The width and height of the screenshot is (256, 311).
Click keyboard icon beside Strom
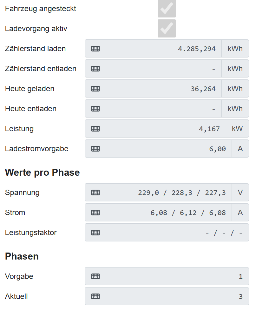pyautogui.click(x=95, y=213)
